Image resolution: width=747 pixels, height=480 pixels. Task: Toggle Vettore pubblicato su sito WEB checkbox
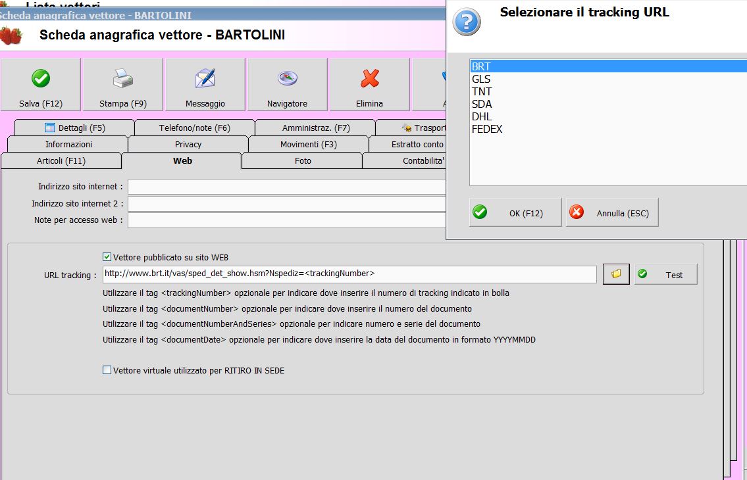click(x=107, y=257)
